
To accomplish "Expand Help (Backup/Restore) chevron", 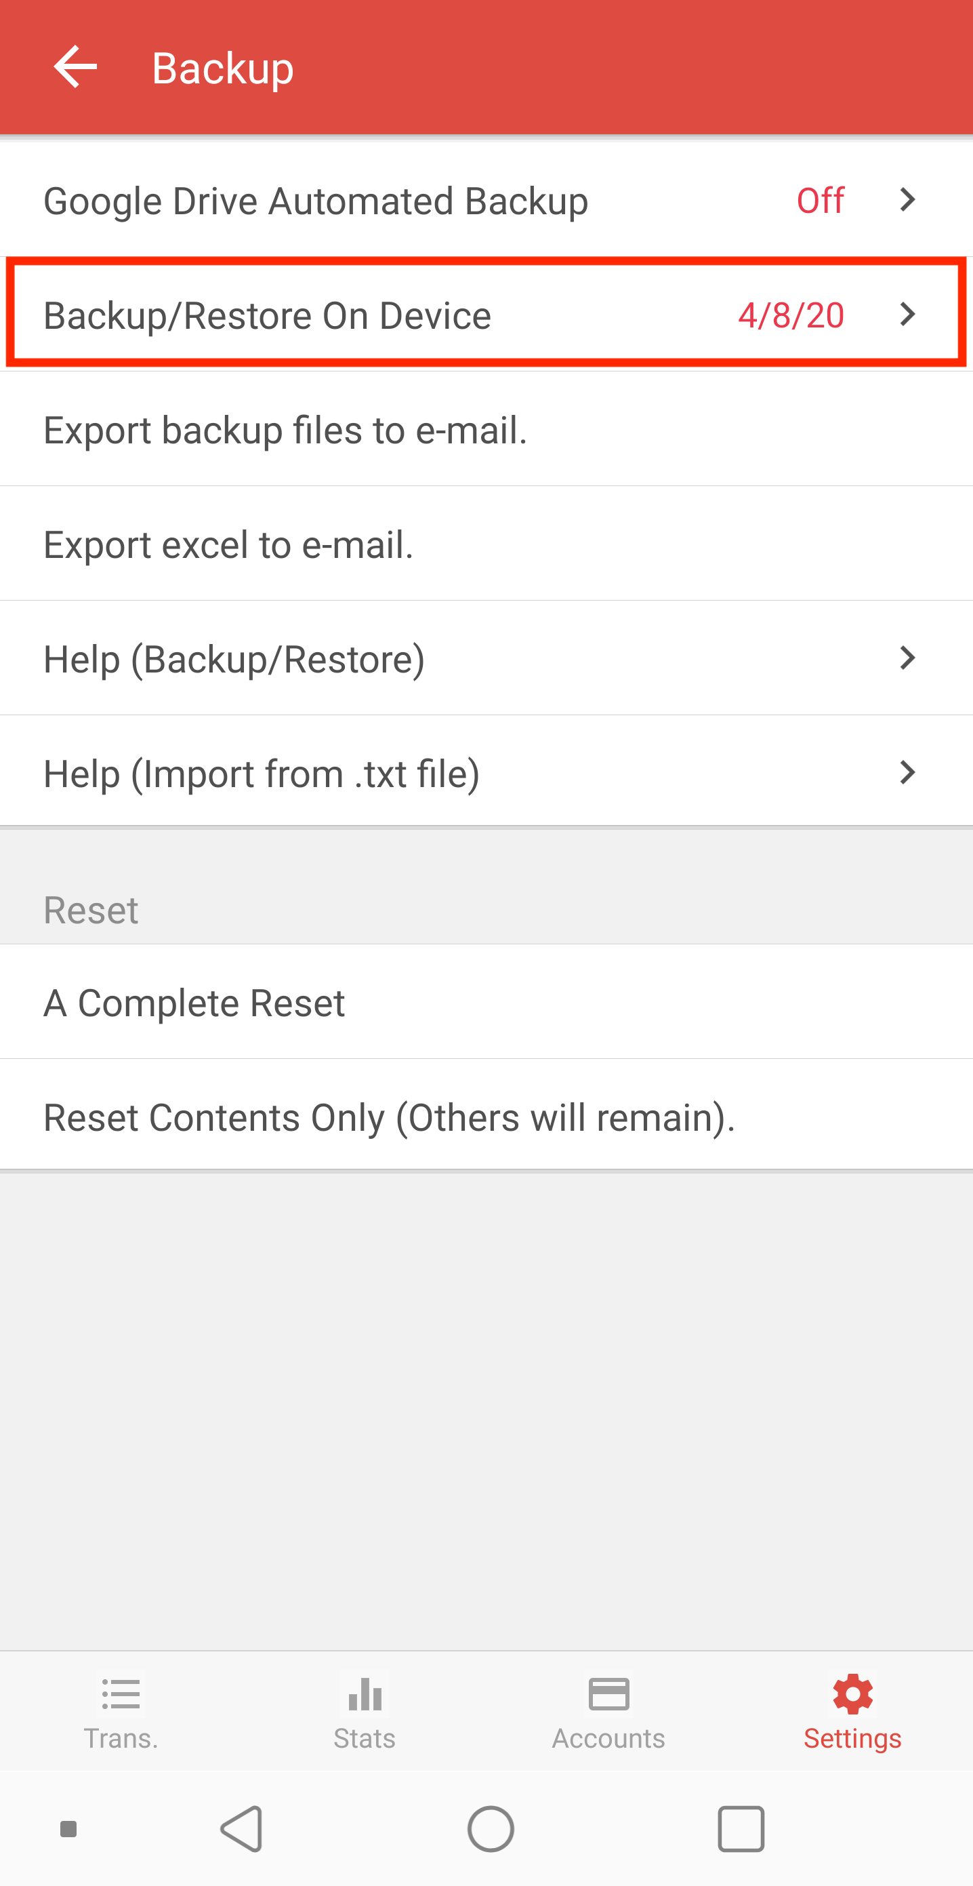I will (x=907, y=658).
